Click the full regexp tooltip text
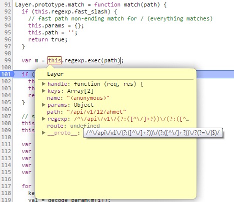Viewport: 234px width, 202px height. point(152,133)
